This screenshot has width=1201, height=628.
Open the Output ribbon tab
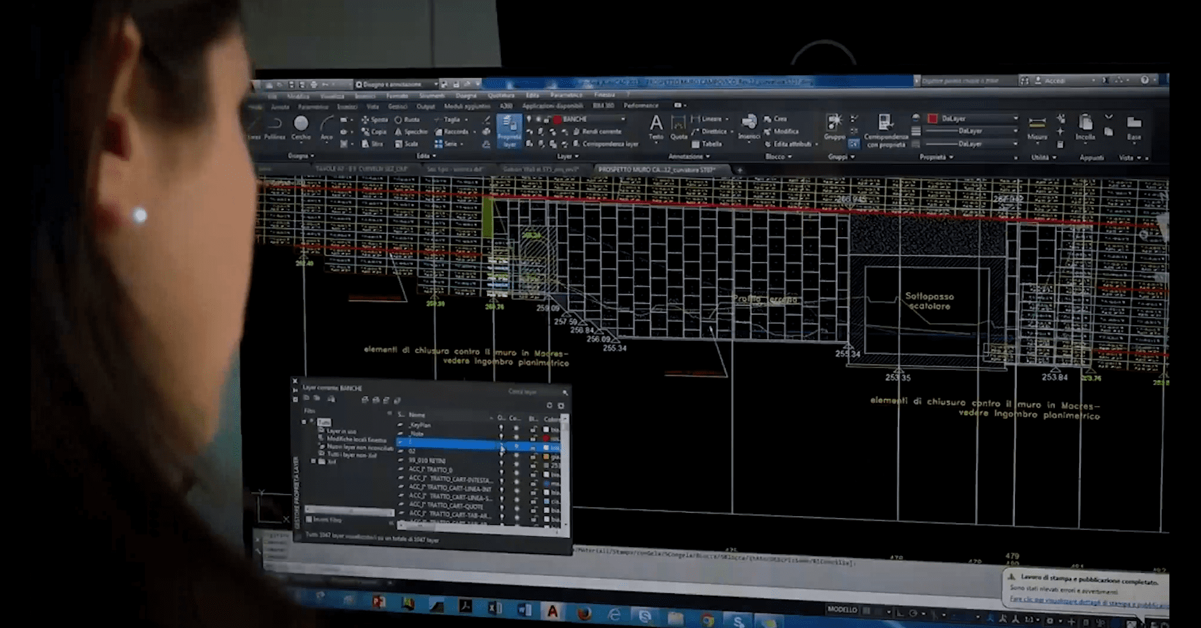425,106
